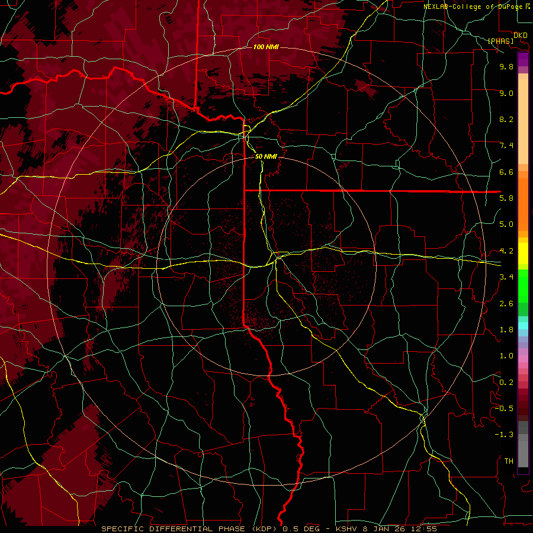Click the 3.4 scale value
Screen dimensions: 533x533
pyautogui.click(x=506, y=277)
